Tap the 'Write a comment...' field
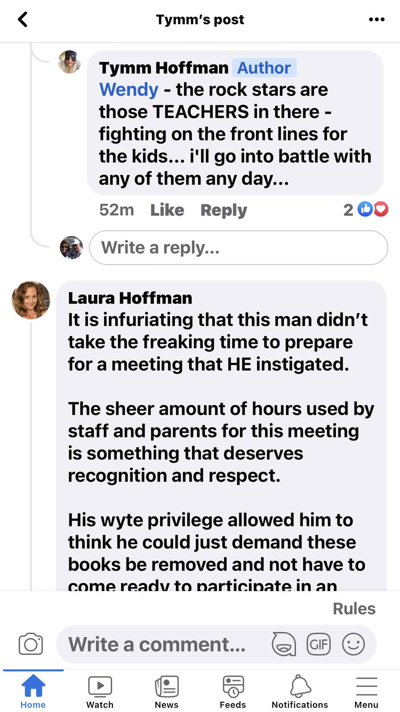The width and height of the screenshot is (400, 712). click(x=161, y=644)
